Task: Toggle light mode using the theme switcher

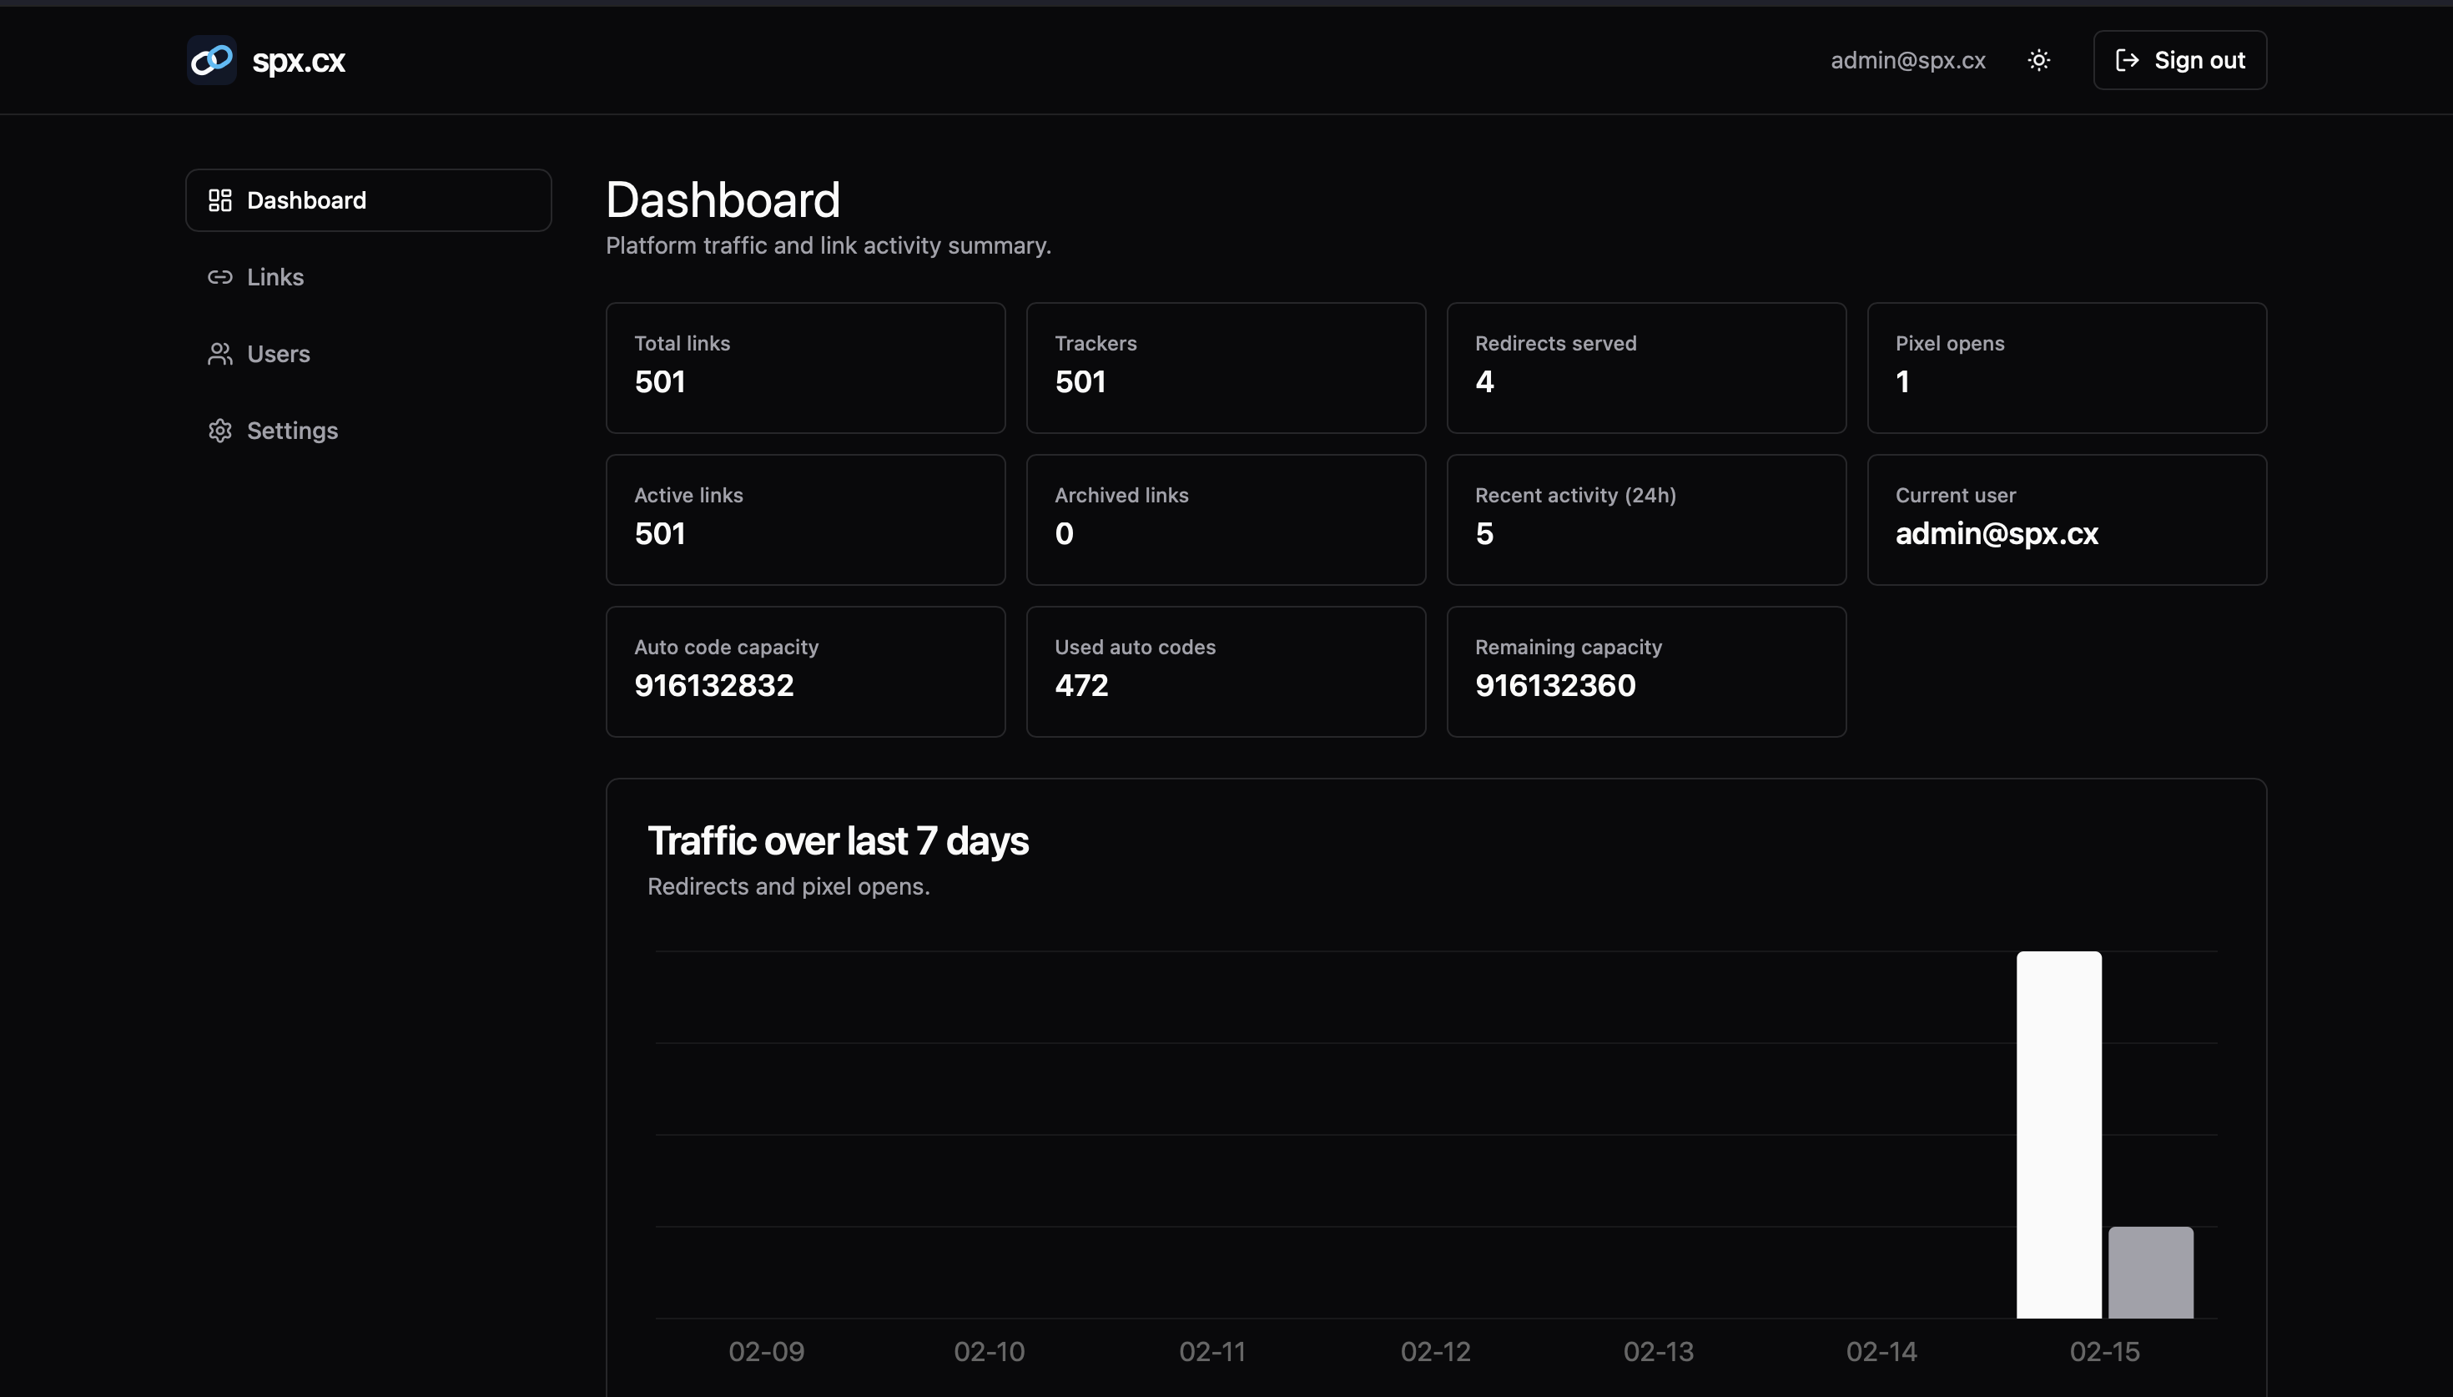Action: (2038, 59)
